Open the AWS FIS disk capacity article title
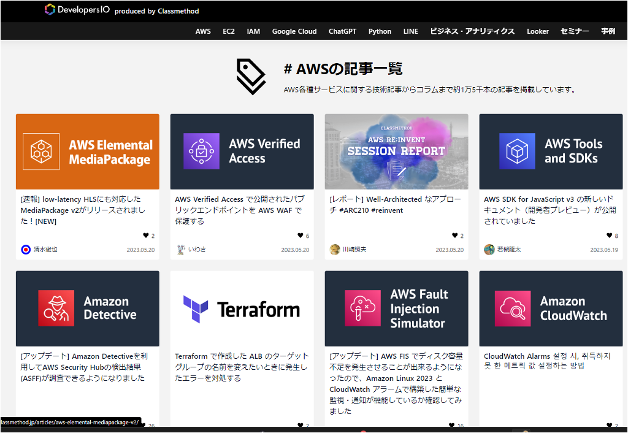Image resolution: width=628 pixels, height=433 pixels. pyautogui.click(x=396, y=384)
